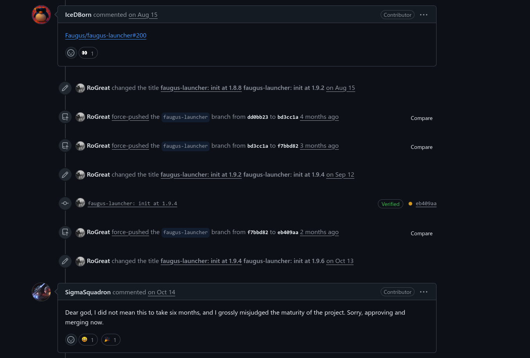Click the Verified badge on commit
Viewport: 530px width, 358px height.
[x=390, y=204]
